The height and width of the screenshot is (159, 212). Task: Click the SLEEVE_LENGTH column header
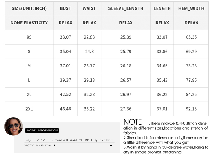click(x=126, y=8)
